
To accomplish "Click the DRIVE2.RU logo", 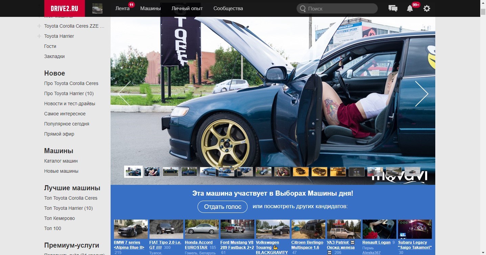I will (64, 8).
